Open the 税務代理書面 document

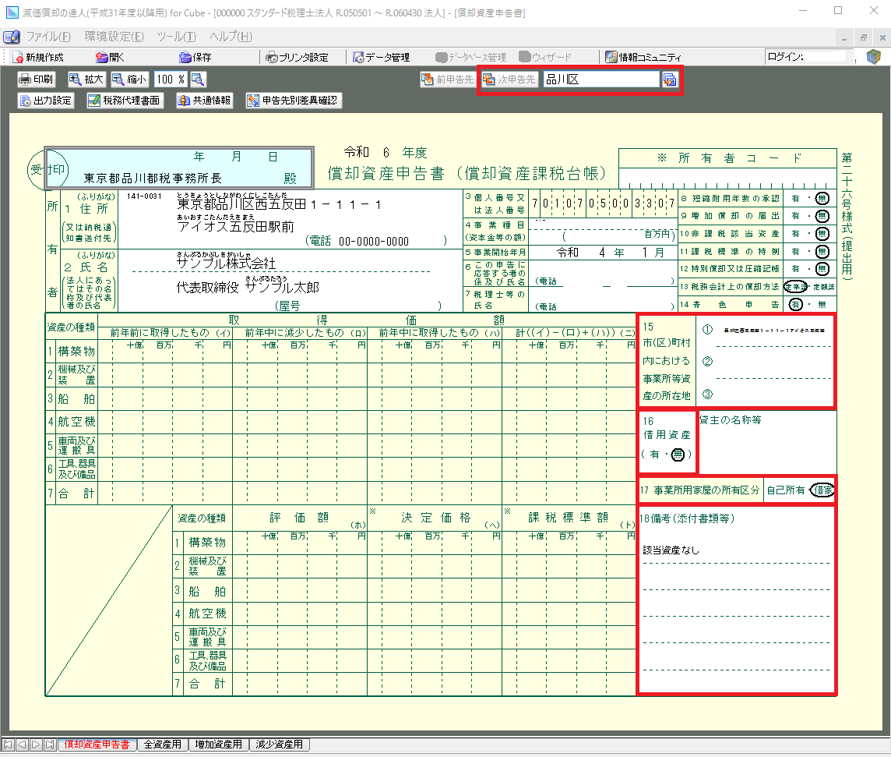click(125, 101)
